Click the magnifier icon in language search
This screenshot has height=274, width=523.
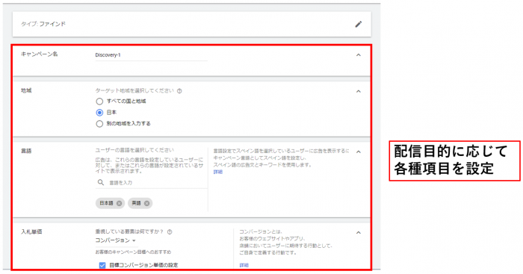click(101, 182)
